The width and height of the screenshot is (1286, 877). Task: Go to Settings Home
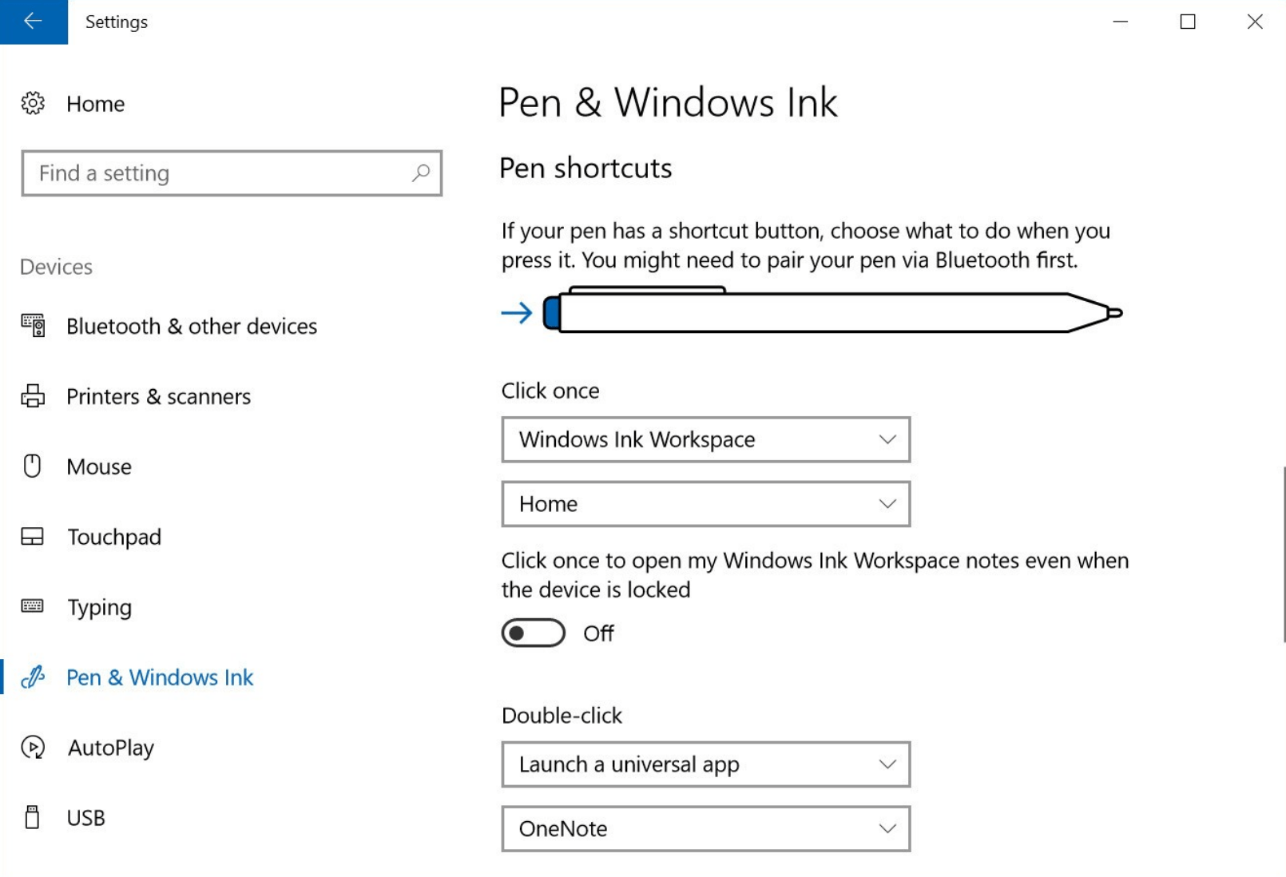click(95, 104)
